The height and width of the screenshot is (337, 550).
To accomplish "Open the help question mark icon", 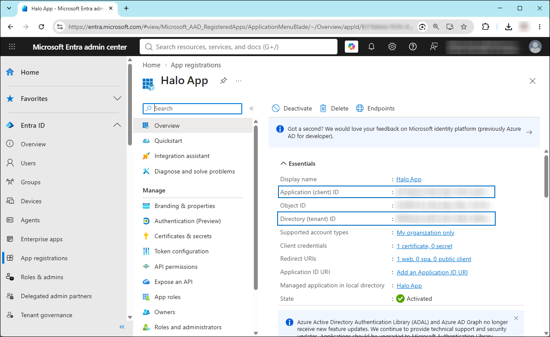I will (413, 47).
